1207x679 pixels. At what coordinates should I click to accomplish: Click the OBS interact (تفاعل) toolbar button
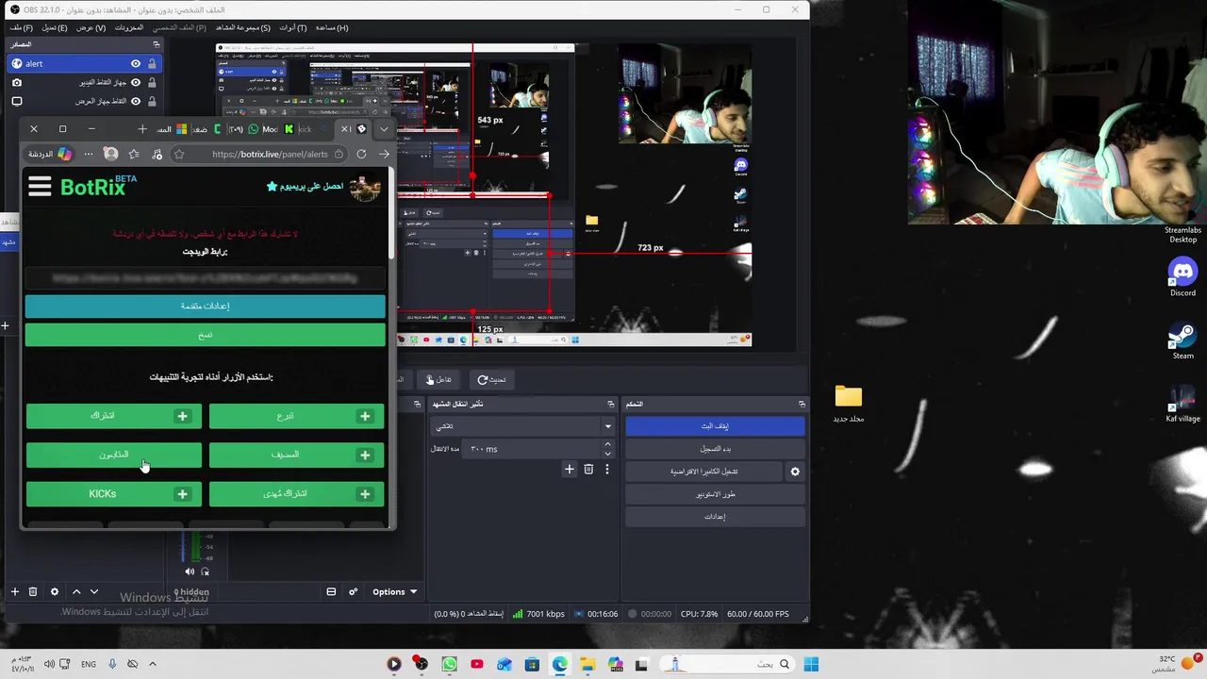pos(438,379)
